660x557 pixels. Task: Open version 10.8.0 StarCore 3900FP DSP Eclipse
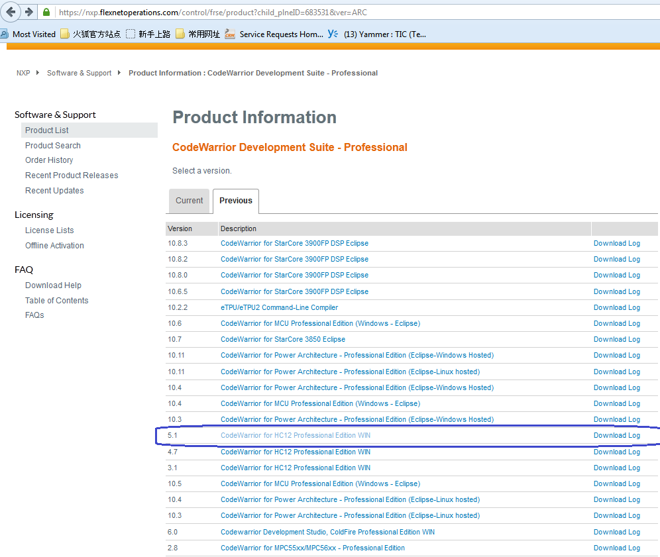click(294, 275)
